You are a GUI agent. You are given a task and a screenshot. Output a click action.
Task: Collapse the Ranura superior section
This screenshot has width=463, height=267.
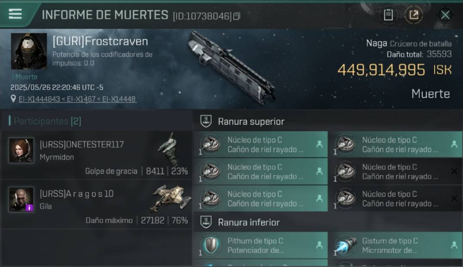328,121
